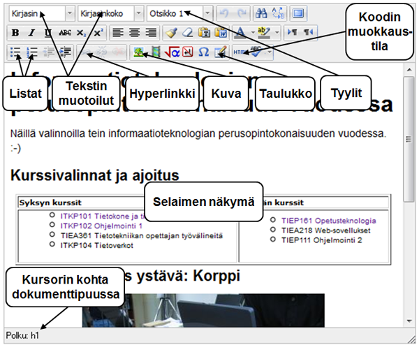Screen dimensions: 419x345
Task: Click the scrollbar up arrow
Action: [409, 70]
